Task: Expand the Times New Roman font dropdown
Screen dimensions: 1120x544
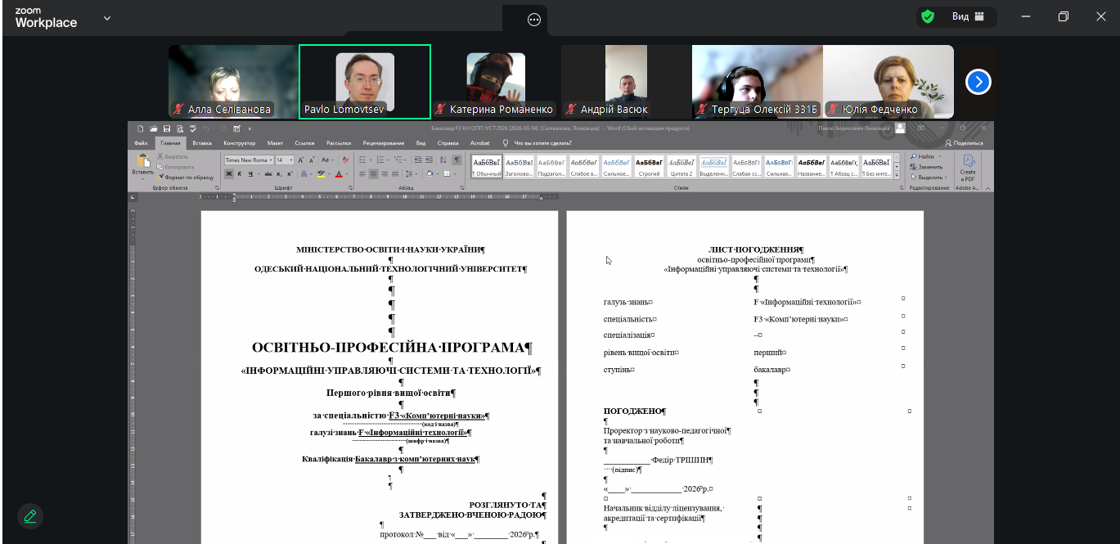Action: (x=270, y=160)
